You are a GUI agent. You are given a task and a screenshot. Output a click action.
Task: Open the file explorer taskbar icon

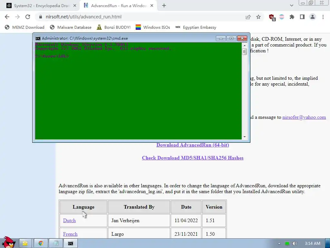point(25,243)
